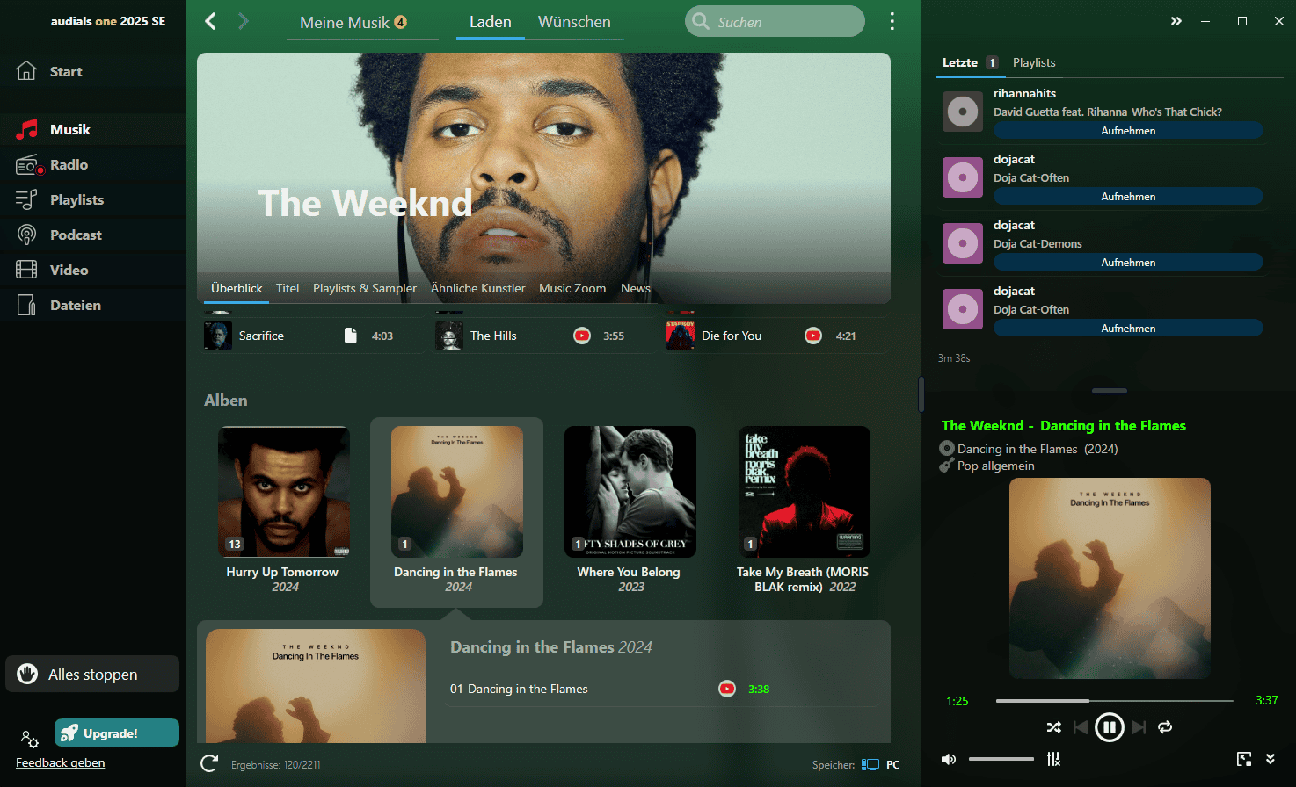Open the Podcast section in sidebar
The height and width of the screenshot is (787, 1296).
coord(76,235)
